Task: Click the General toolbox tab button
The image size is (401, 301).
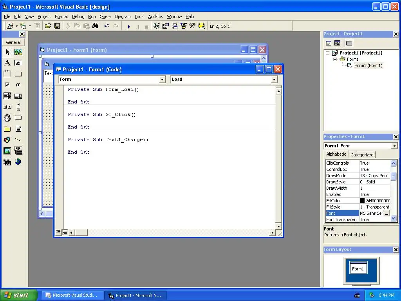Action: coord(13,42)
